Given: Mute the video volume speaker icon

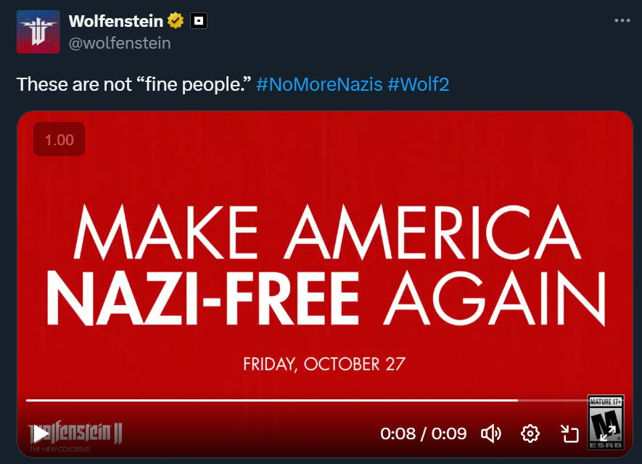Looking at the screenshot, I should [x=491, y=434].
